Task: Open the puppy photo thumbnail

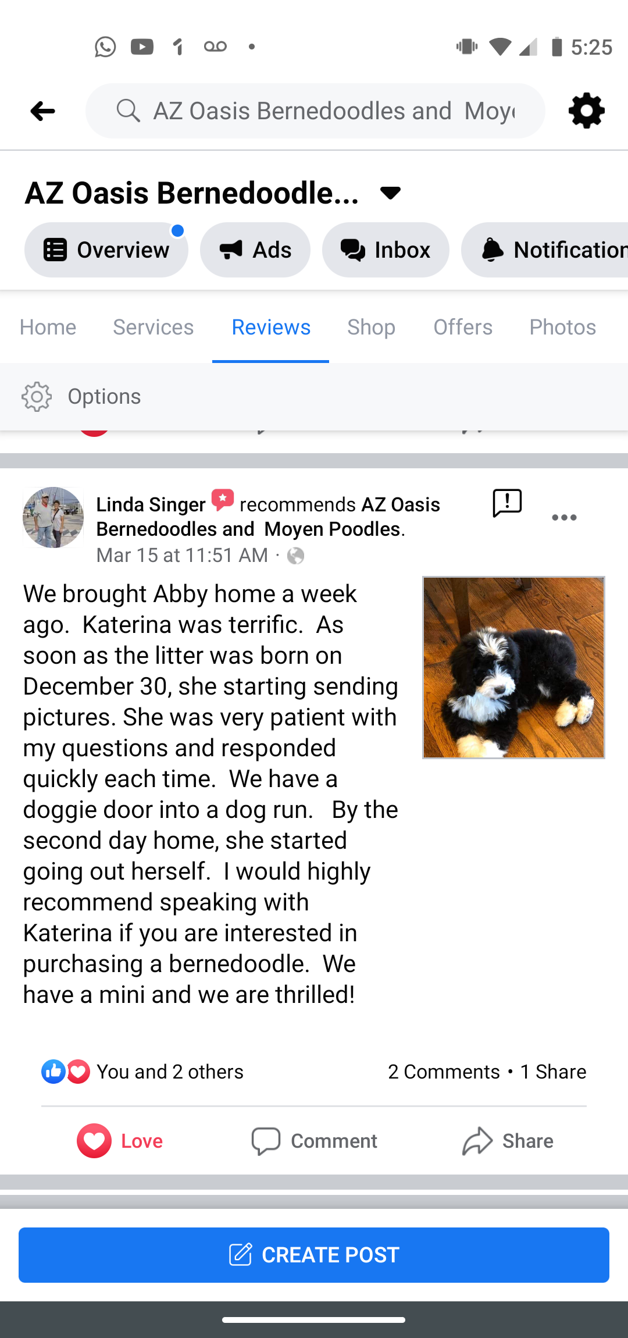Action: pyautogui.click(x=513, y=667)
